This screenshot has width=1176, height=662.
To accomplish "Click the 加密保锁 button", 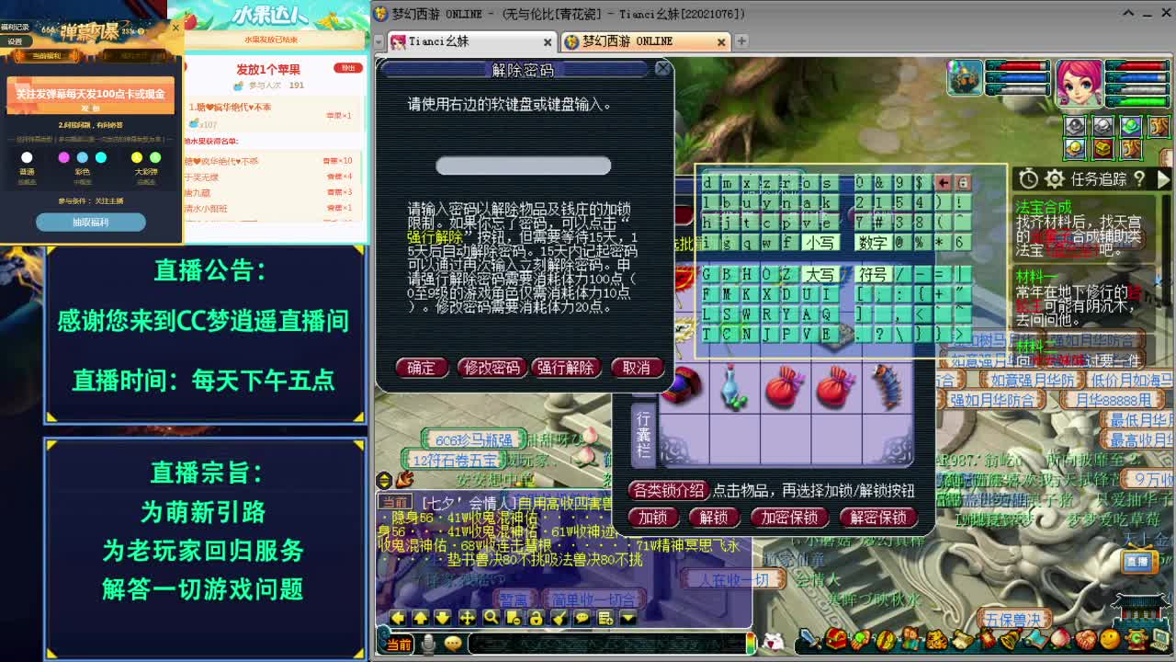I will tap(788, 518).
